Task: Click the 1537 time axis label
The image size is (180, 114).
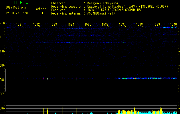Action: point(122,24)
